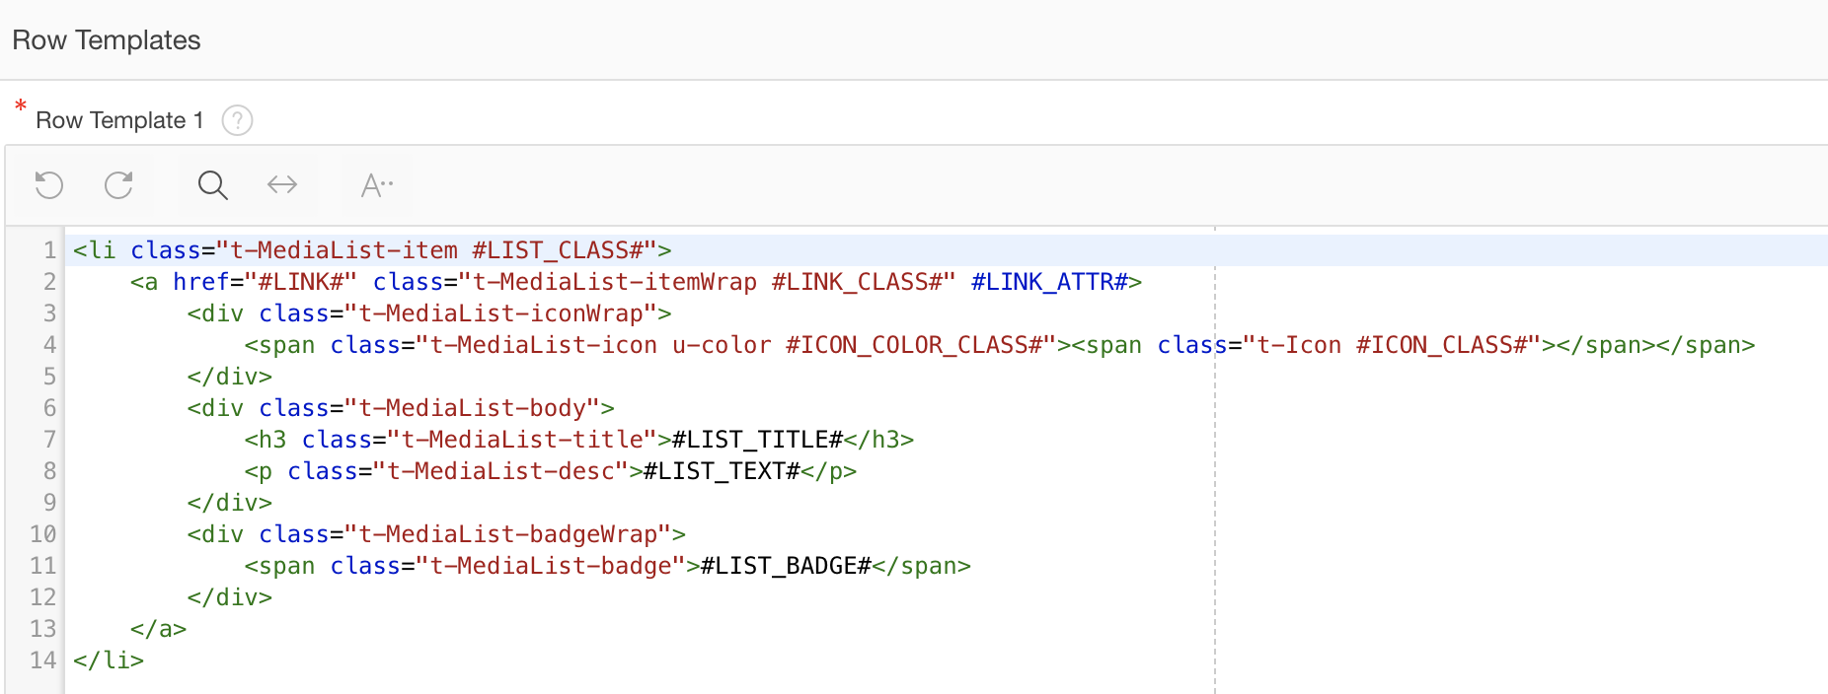Screen dimensions: 1828x694
Task: Click the closing </div> on line 5
Action: [230, 377]
